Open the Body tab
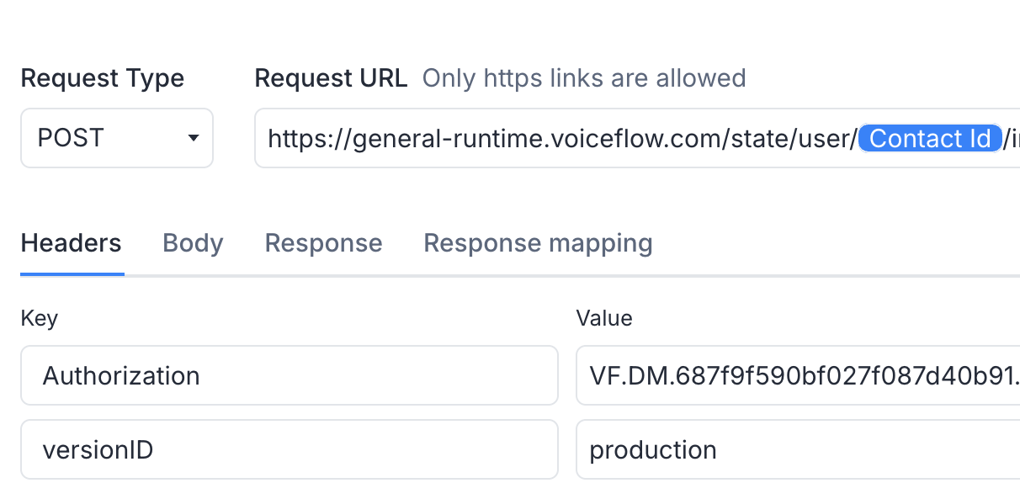The image size is (1020, 483). tap(193, 243)
